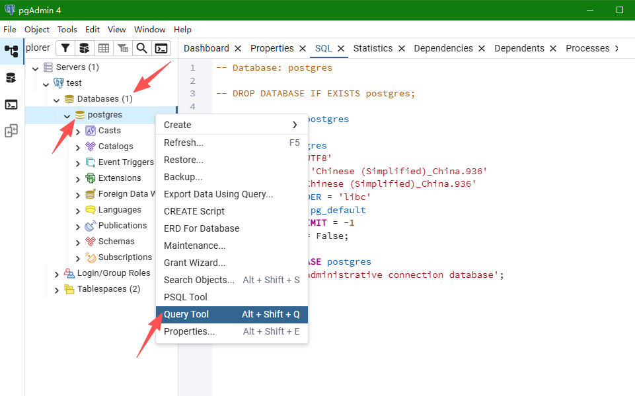This screenshot has width=635, height=396.
Task: Switch to the Dependents tab
Action: tap(519, 49)
